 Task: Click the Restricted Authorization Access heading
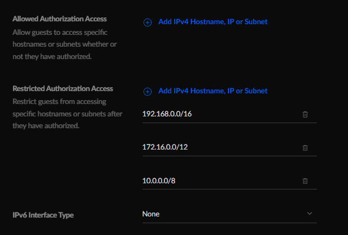63,88
